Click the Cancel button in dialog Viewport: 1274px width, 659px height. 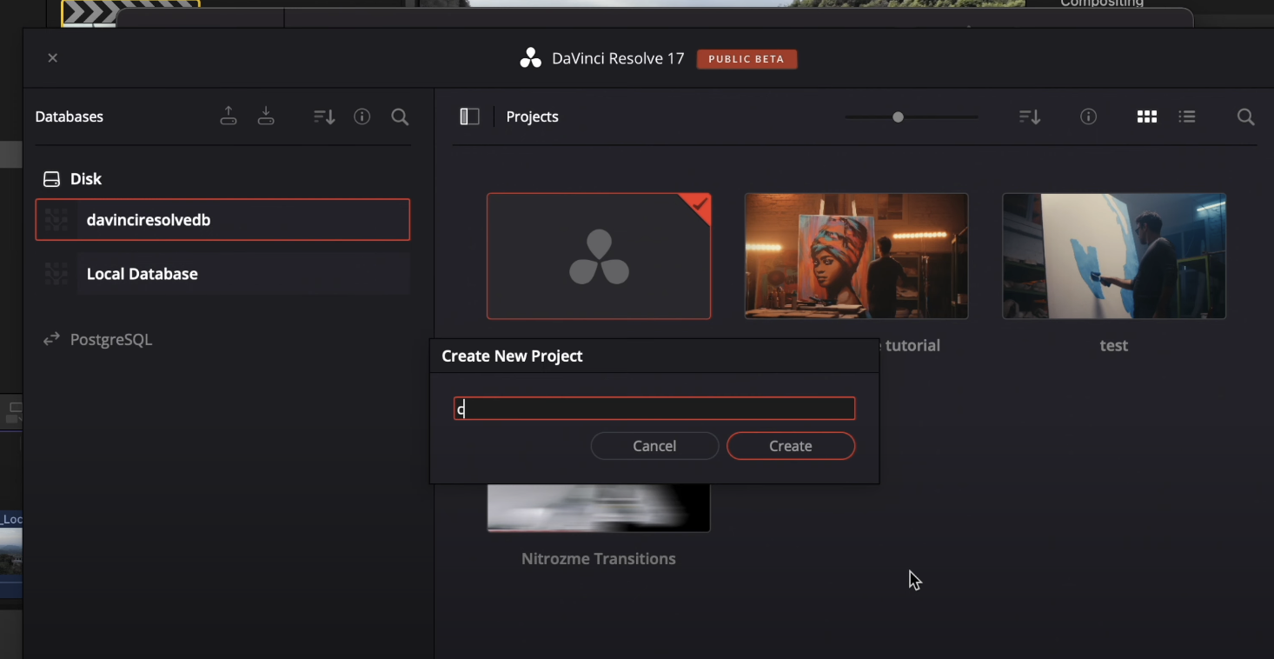[654, 446]
